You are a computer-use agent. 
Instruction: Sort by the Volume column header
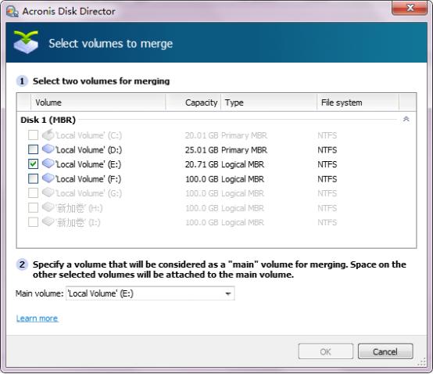point(98,102)
